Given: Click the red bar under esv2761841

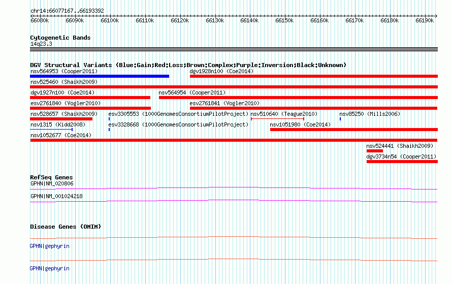Looking at the screenshot, I should pos(314,108).
